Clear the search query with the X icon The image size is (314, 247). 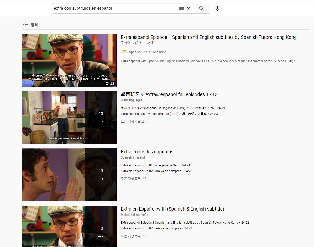pos(189,8)
